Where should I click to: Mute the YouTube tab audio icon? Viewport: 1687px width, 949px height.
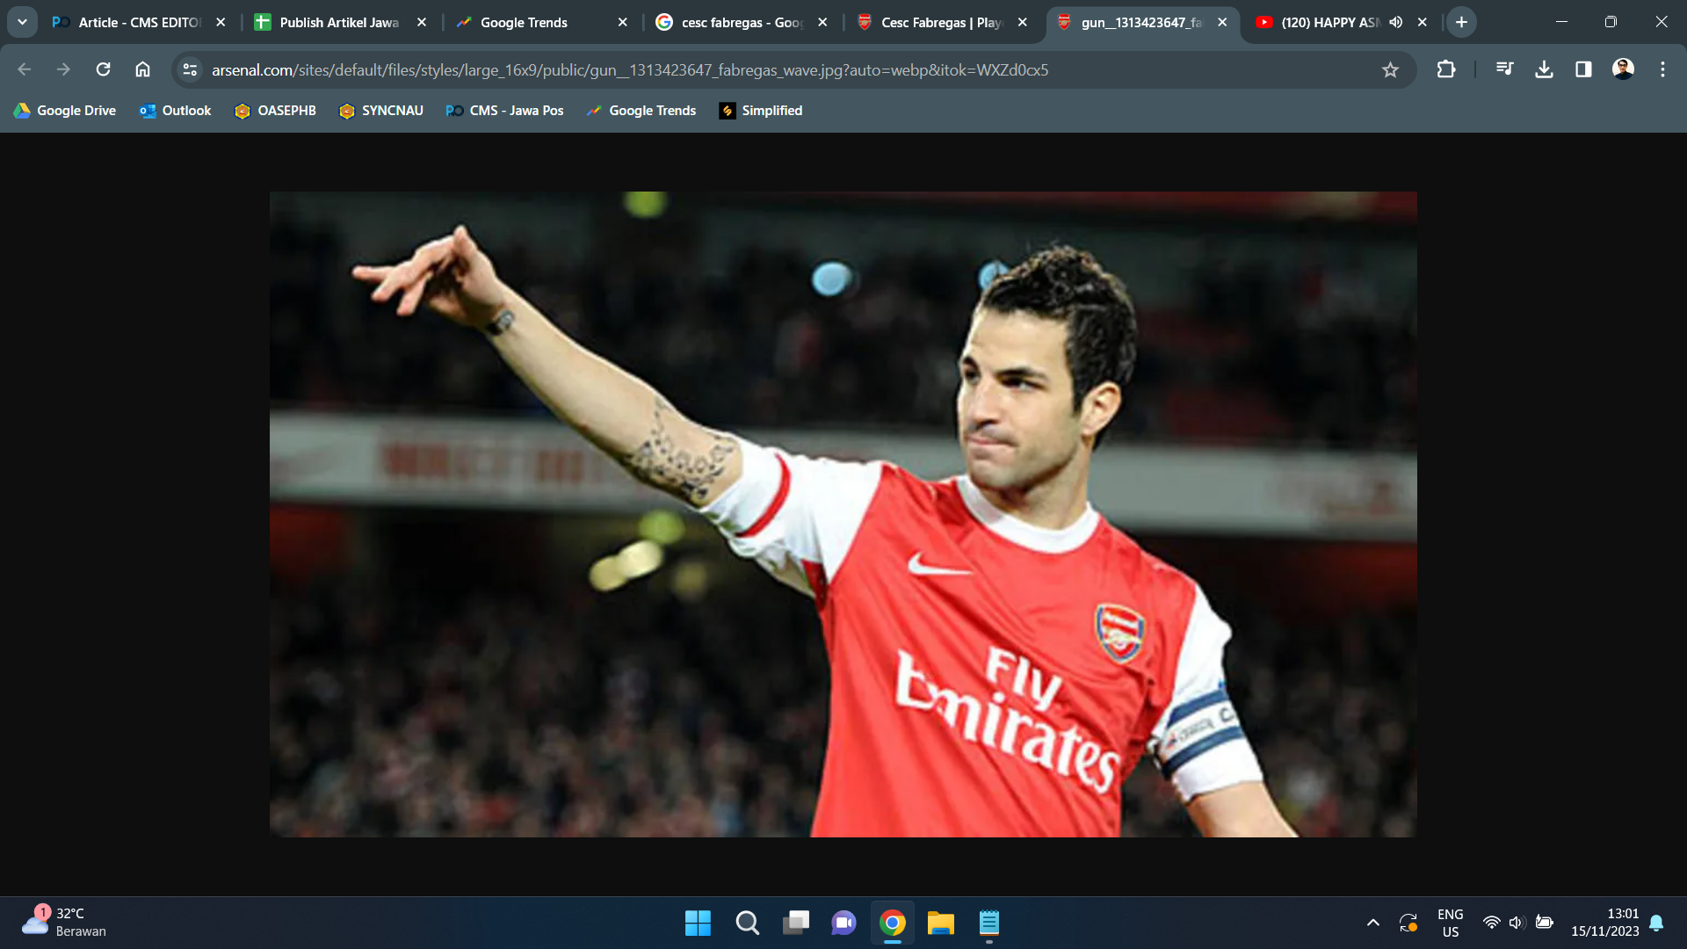click(x=1396, y=22)
